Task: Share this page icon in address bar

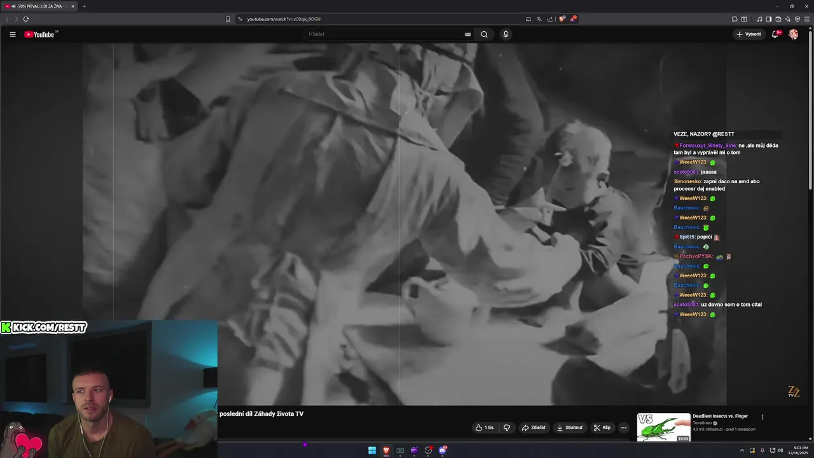Action: (550, 19)
